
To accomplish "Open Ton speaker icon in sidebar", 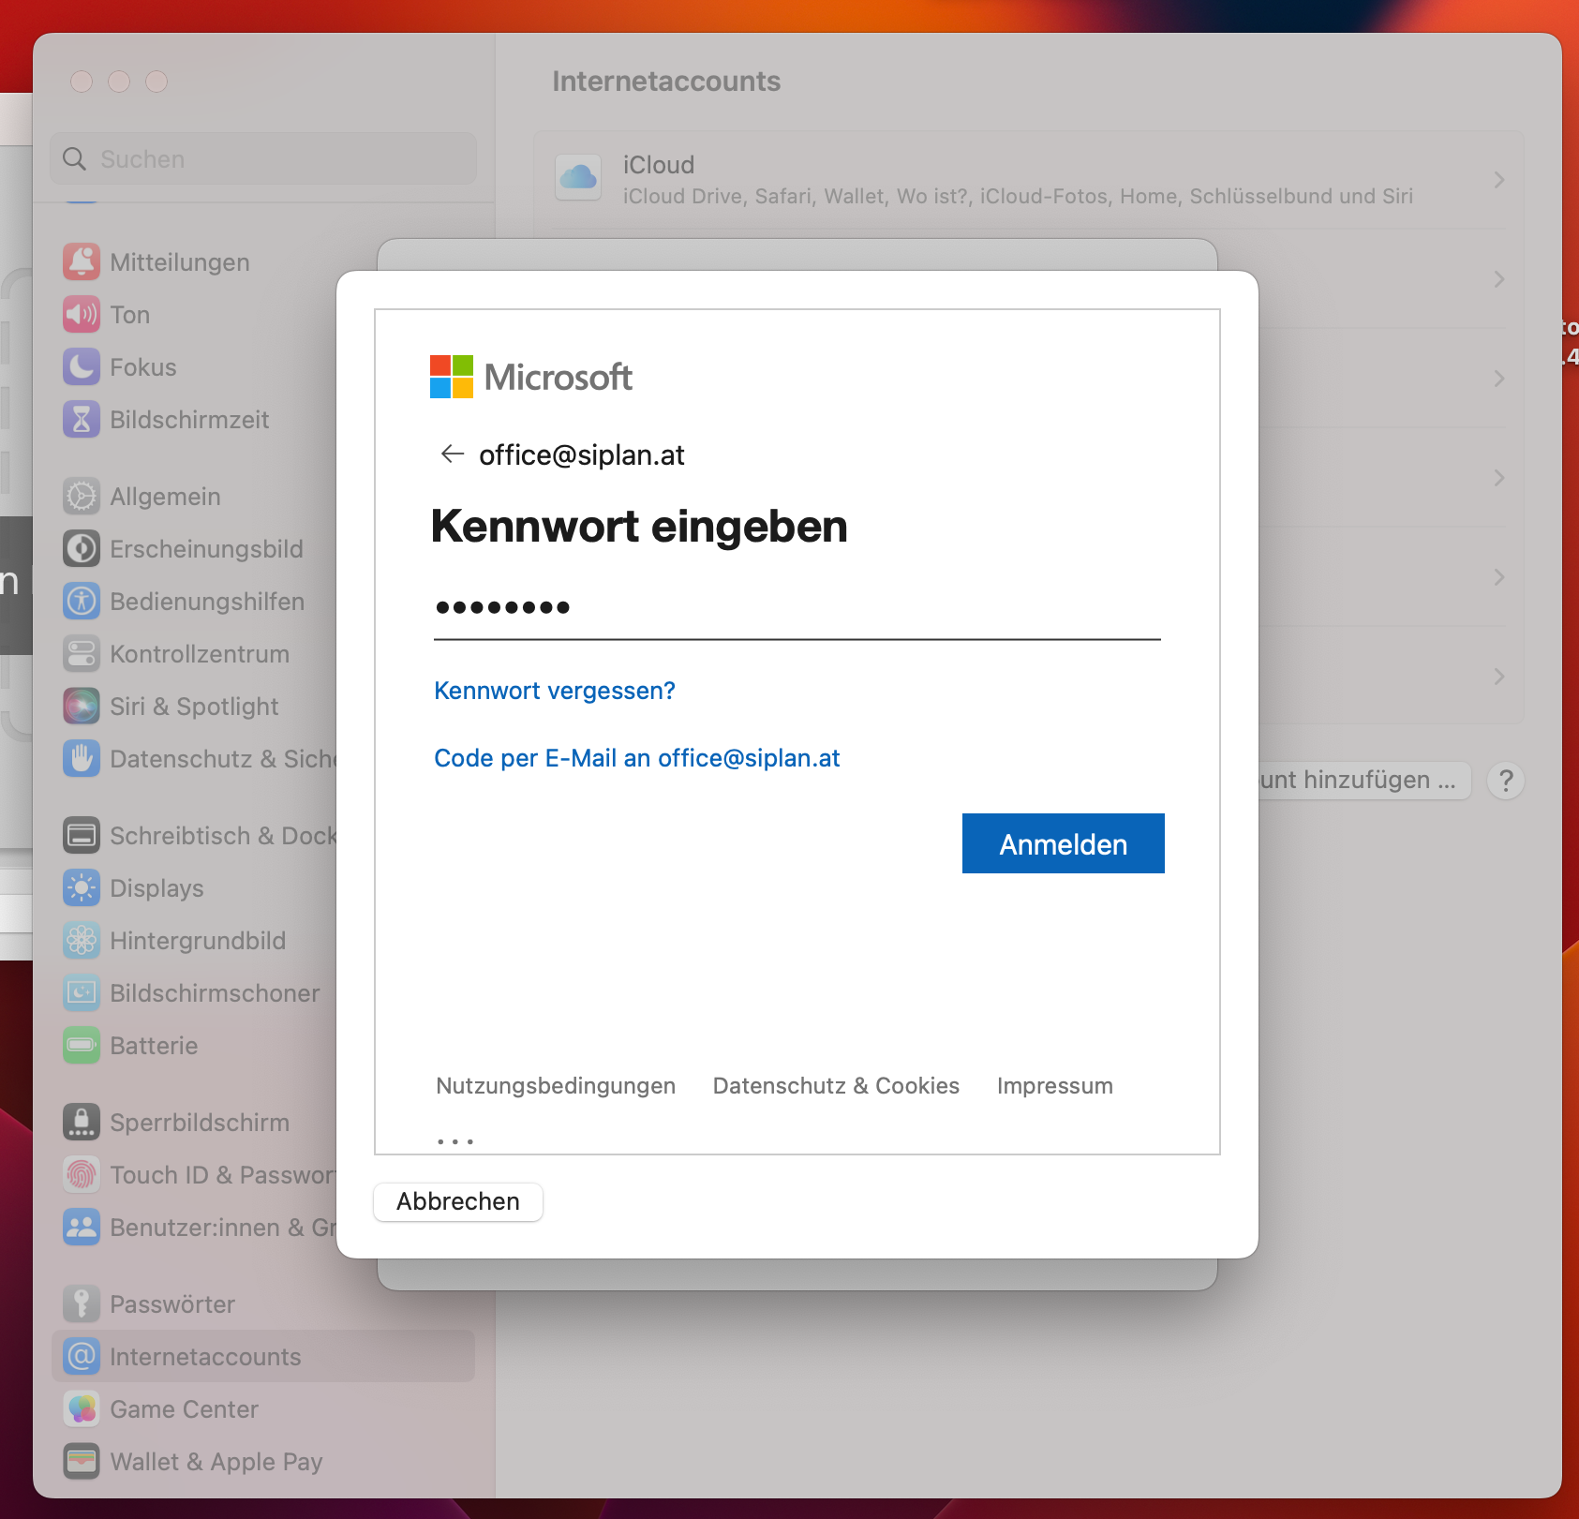I will point(82,314).
